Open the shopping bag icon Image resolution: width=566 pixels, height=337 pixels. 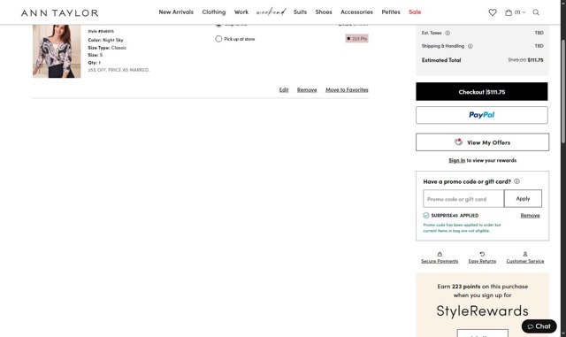click(509, 12)
